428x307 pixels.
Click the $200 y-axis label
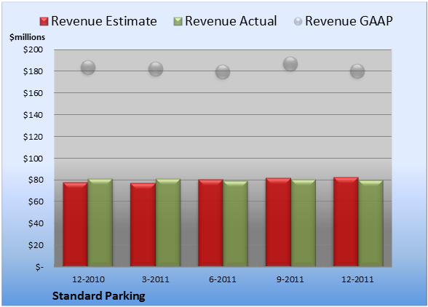(33, 49)
